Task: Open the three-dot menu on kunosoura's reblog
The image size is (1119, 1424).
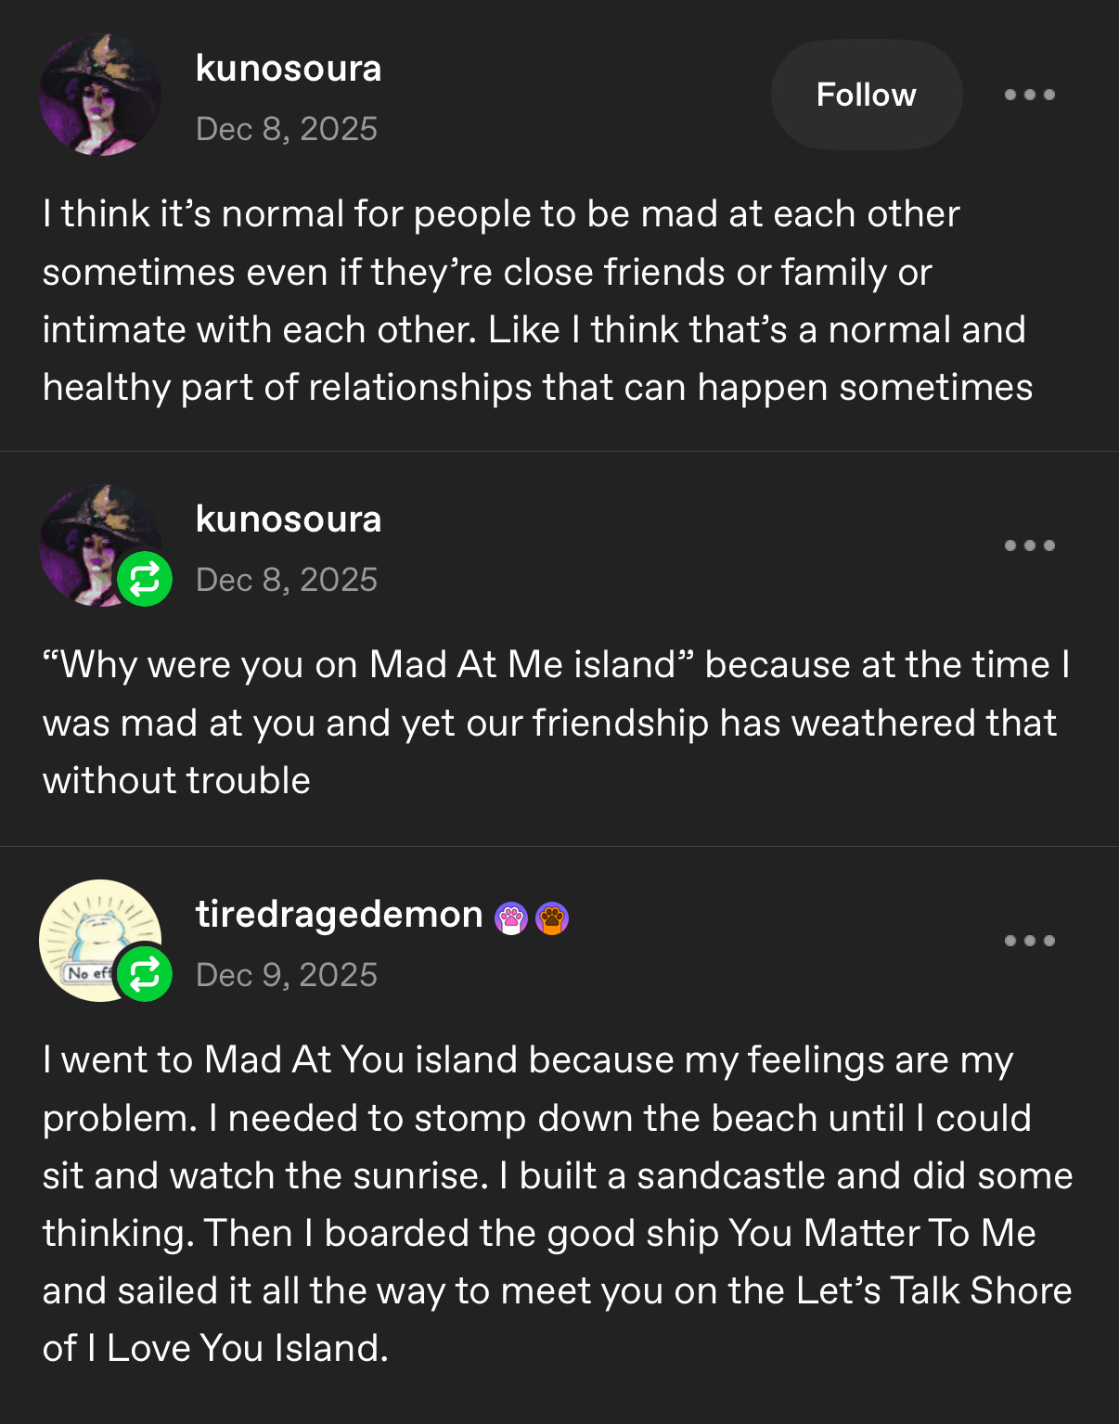Action: tap(1029, 545)
